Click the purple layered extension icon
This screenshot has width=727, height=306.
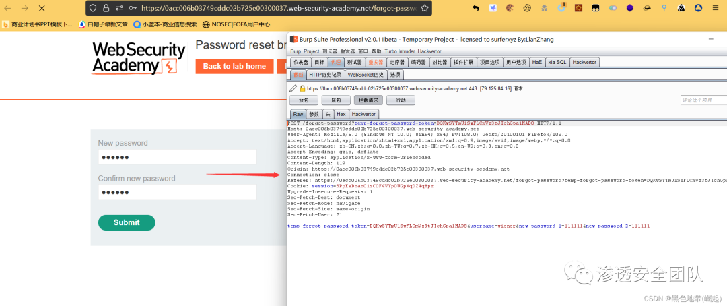629,8
